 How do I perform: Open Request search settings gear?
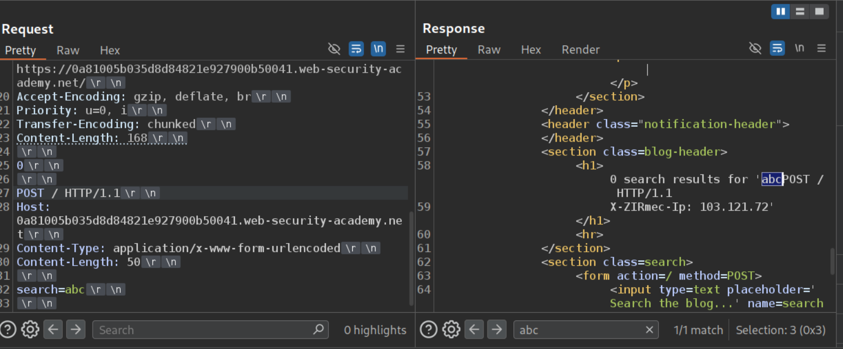(30, 330)
